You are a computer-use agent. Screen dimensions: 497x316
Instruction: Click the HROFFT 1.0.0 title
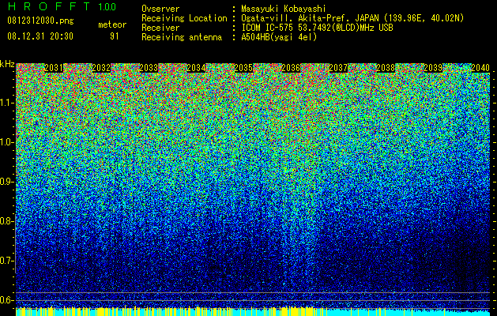coord(62,6)
